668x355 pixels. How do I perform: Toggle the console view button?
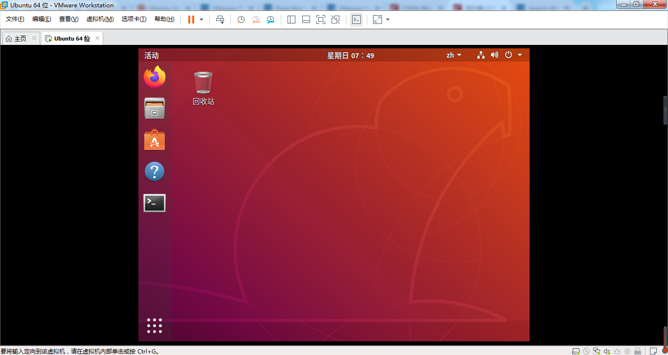point(356,20)
